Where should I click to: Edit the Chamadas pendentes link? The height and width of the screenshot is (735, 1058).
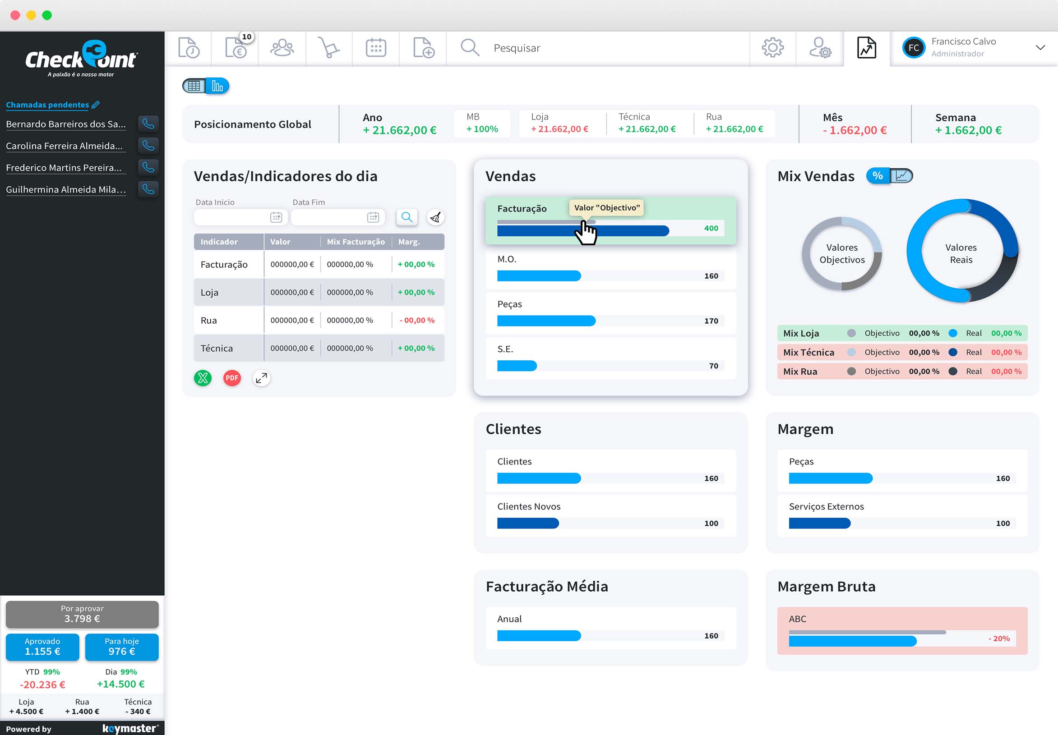(x=96, y=105)
